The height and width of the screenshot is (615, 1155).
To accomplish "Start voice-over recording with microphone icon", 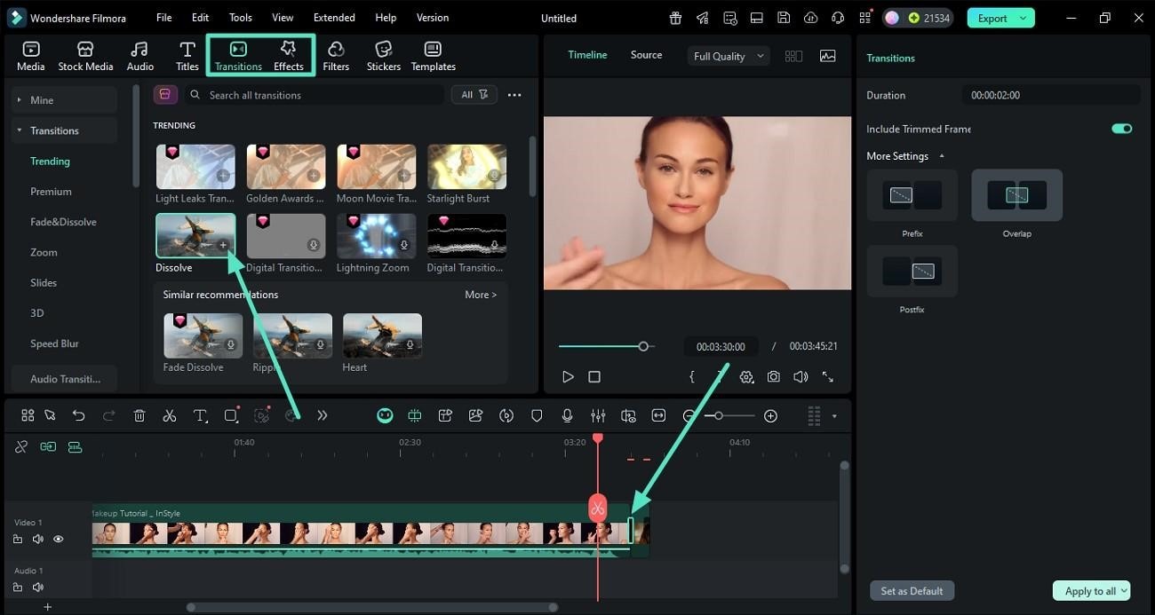I will tap(567, 414).
